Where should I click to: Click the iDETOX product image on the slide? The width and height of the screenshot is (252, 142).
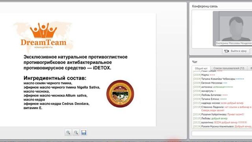pos(120,93)
